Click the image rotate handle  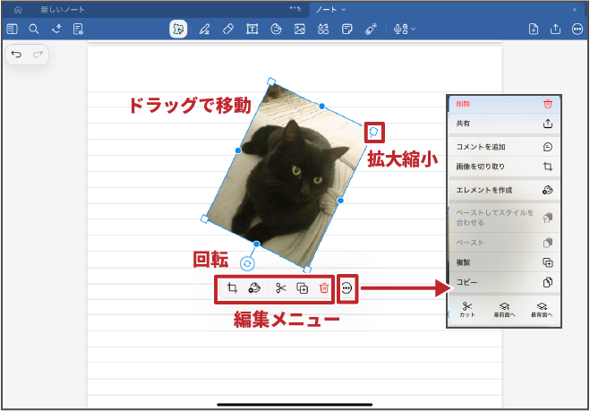[x=247, y=264]
